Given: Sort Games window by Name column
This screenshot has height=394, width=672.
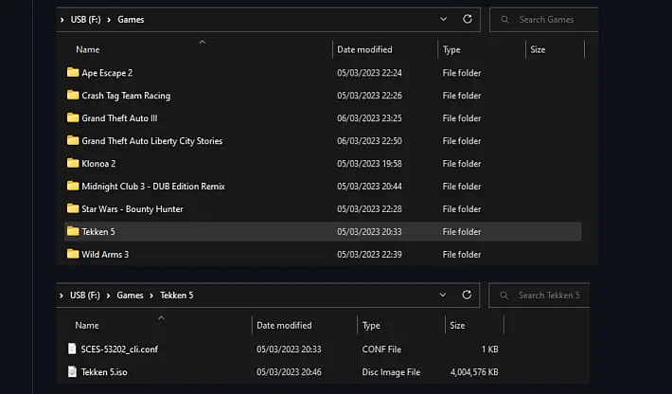Looking at the screenshot, I should (x=87, y=49).
